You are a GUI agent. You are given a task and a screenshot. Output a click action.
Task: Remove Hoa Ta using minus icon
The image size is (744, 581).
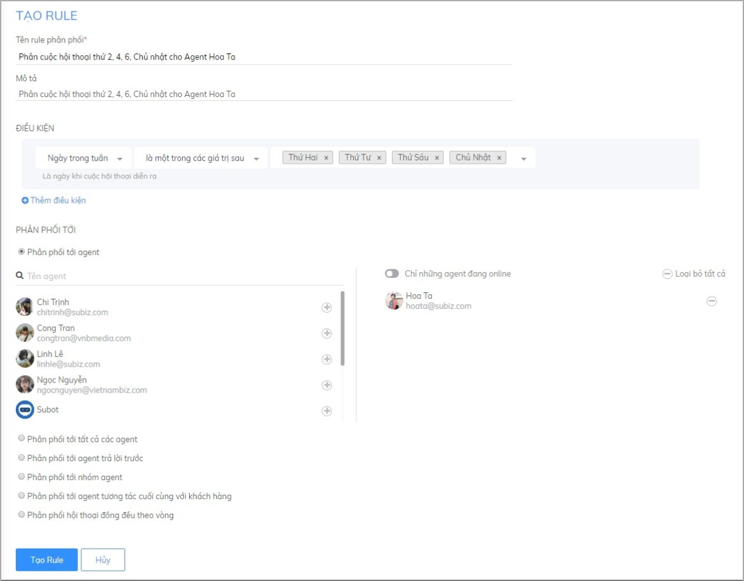point(712,302)
